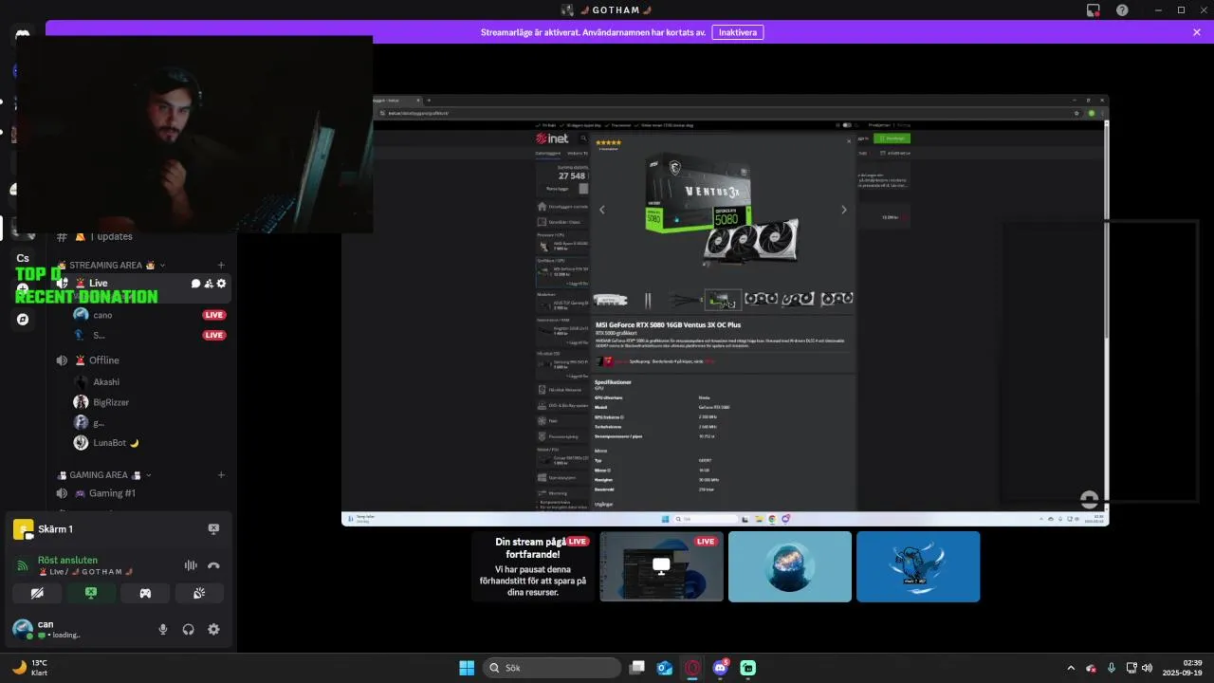Image resolution: width=1214 pixels, height=683 pixels.
Task: Click the Din stream pågår notice
Action: (x=533, y=566)
